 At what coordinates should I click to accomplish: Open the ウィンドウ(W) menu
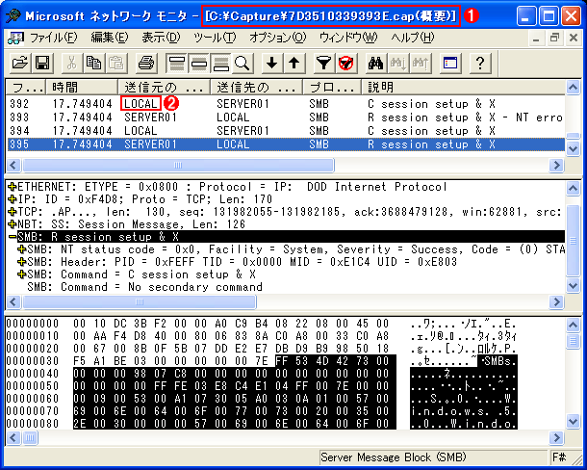(348, 38)
